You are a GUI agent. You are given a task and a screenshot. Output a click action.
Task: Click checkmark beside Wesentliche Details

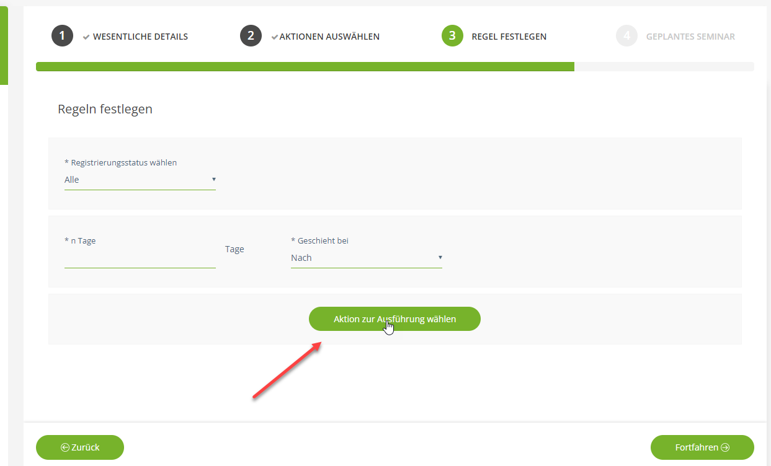[86, 37]
